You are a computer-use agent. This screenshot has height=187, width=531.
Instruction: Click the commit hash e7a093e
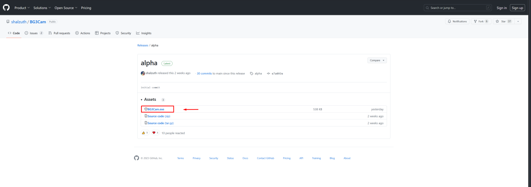click(278, 73)
